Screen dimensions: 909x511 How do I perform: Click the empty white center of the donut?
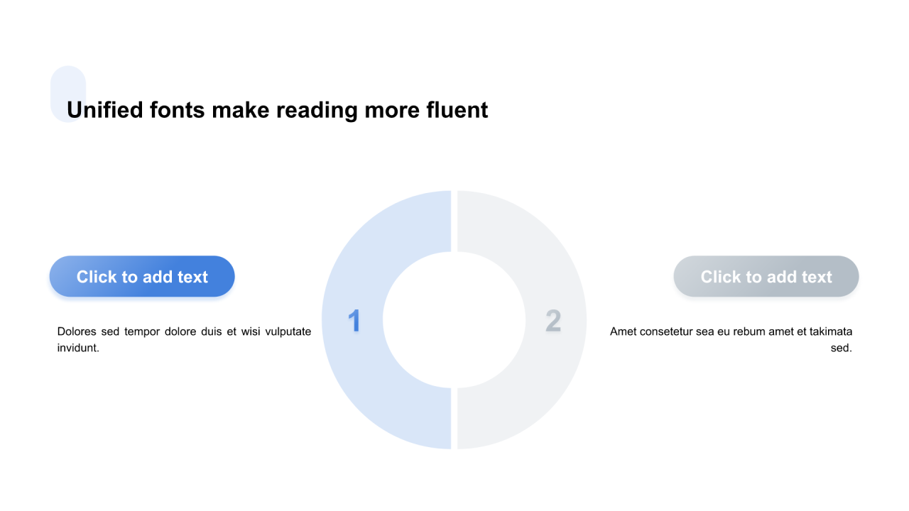pyautogui.click(x=454, y=319)
